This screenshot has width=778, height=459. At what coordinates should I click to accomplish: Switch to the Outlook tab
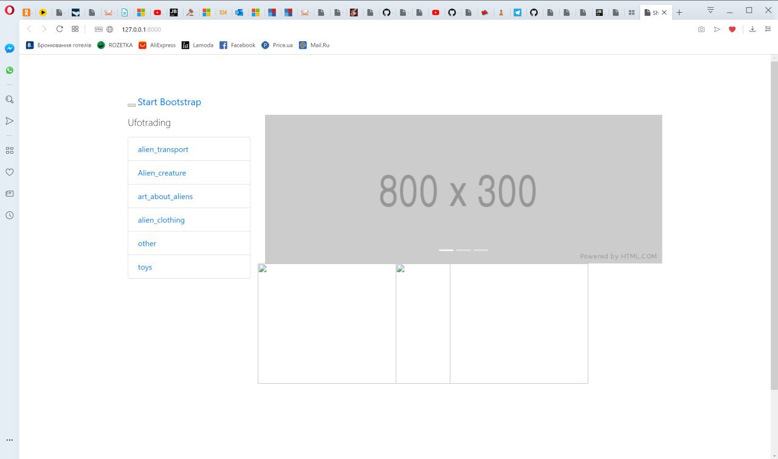pyautogui.click(x=239, y=12)
